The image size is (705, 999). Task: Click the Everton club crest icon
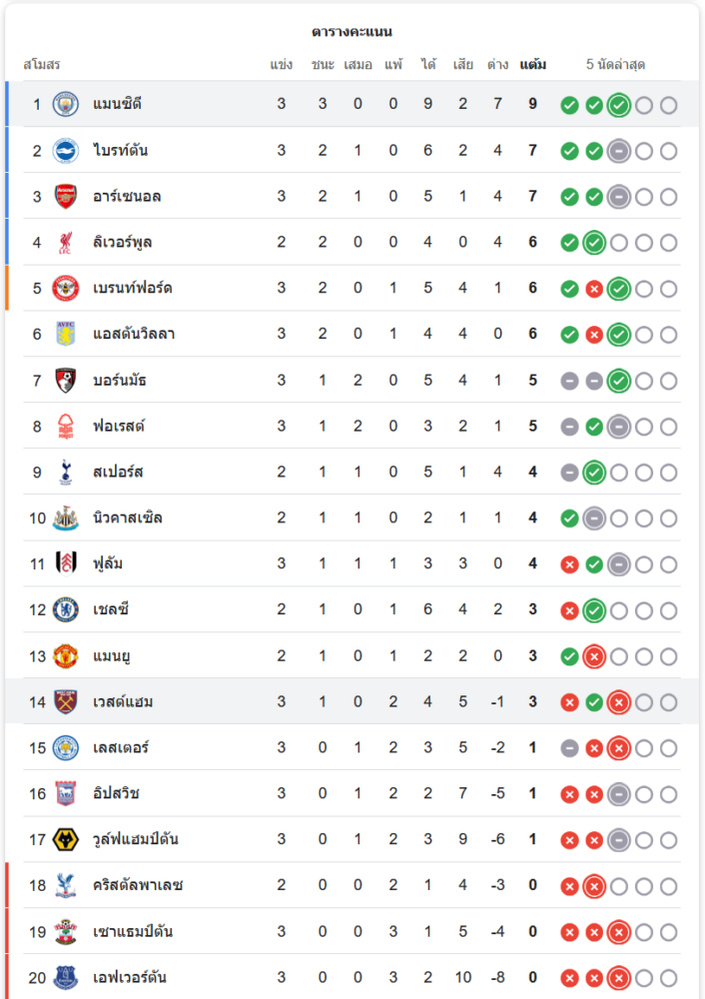tap(66, 977)
